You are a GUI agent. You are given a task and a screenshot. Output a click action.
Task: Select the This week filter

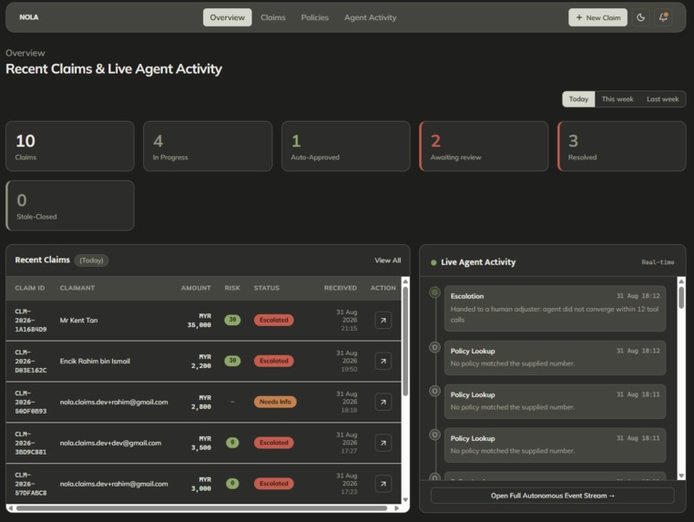pyautogui.click(x=617, y=99)
